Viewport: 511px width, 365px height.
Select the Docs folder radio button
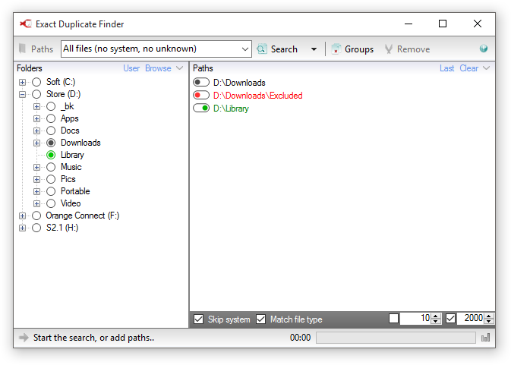click(51, 131)
